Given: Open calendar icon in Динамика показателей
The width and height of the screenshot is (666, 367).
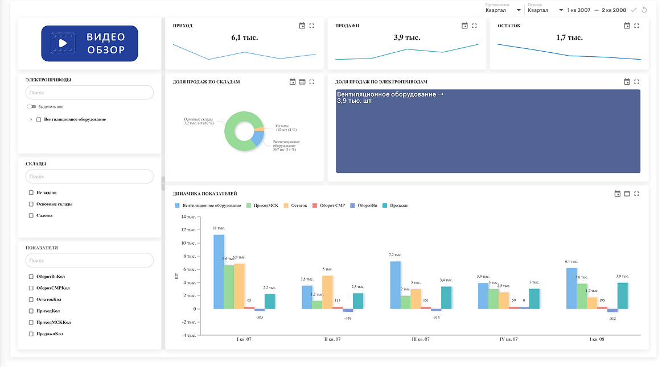Looking at the screenshot, I should coord(618,194).
